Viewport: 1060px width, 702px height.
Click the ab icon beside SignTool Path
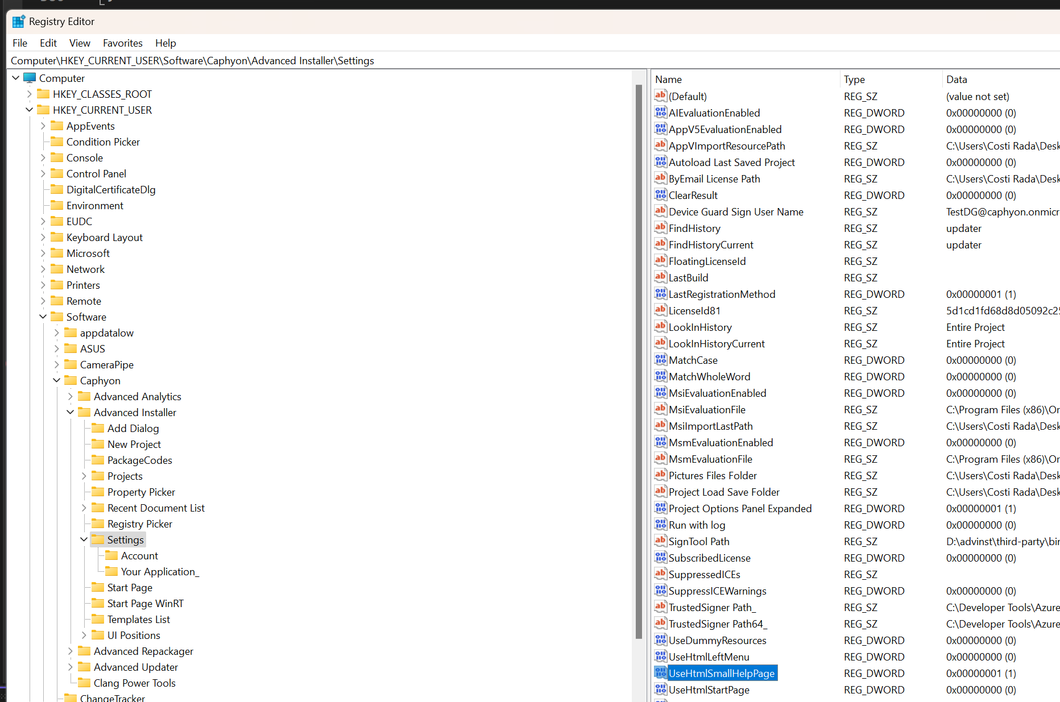(660, 541)
